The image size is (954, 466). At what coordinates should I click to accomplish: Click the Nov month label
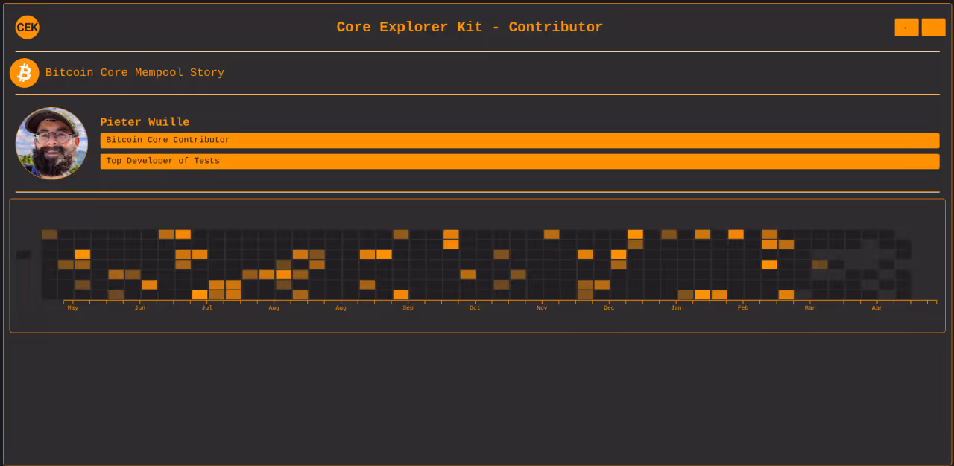(x=542, y=308)
